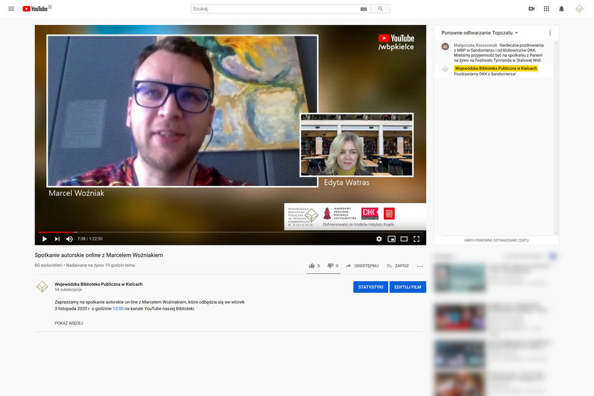Open the hamburger guide menu

[x=11, y=9]
